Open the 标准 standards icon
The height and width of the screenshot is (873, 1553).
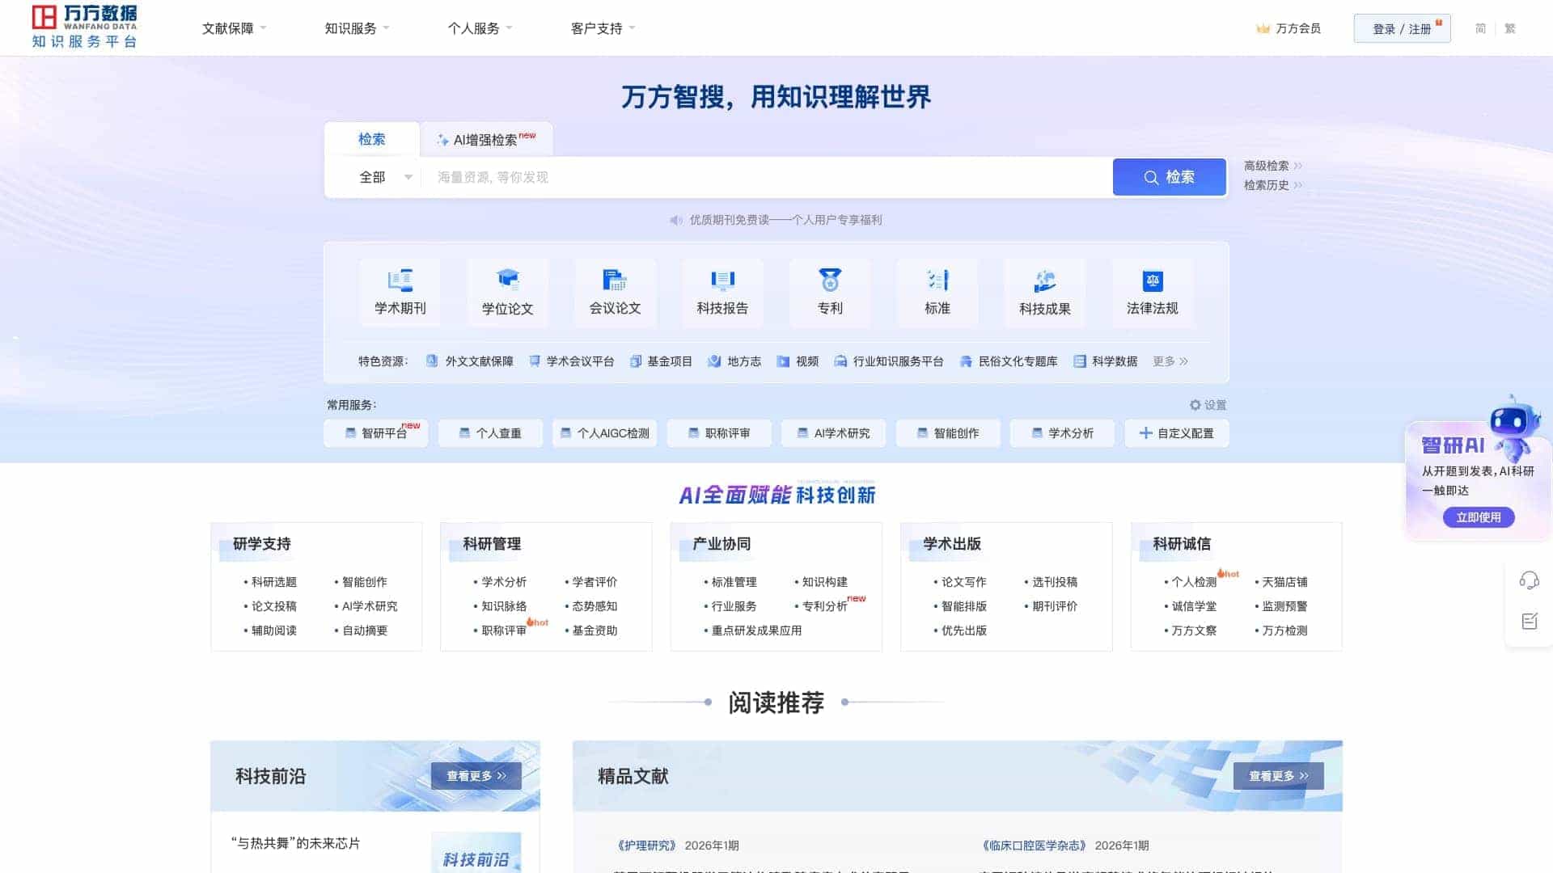tap(937, 280)
